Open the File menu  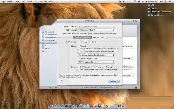click(x=17, y=1)
